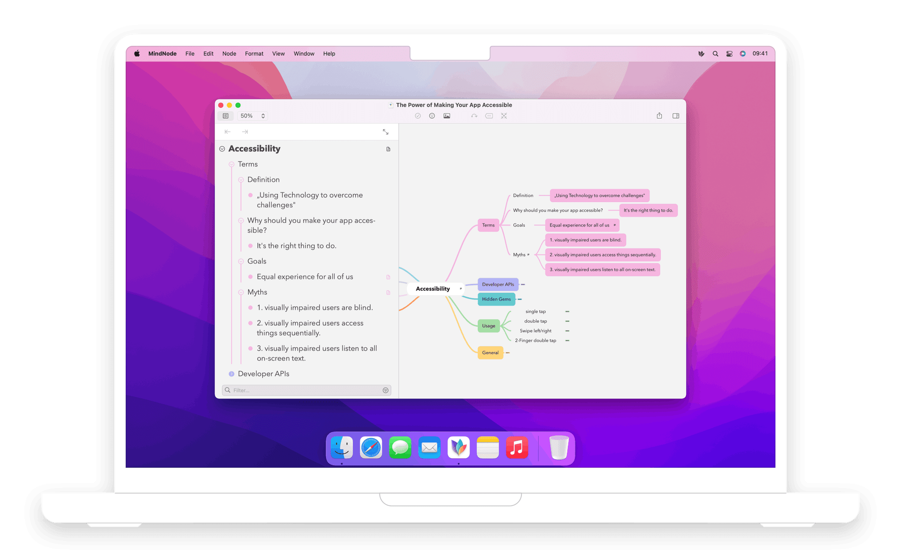Open the zoom level stepper showing 50%
901x557 pixels.
coord(263,115)
